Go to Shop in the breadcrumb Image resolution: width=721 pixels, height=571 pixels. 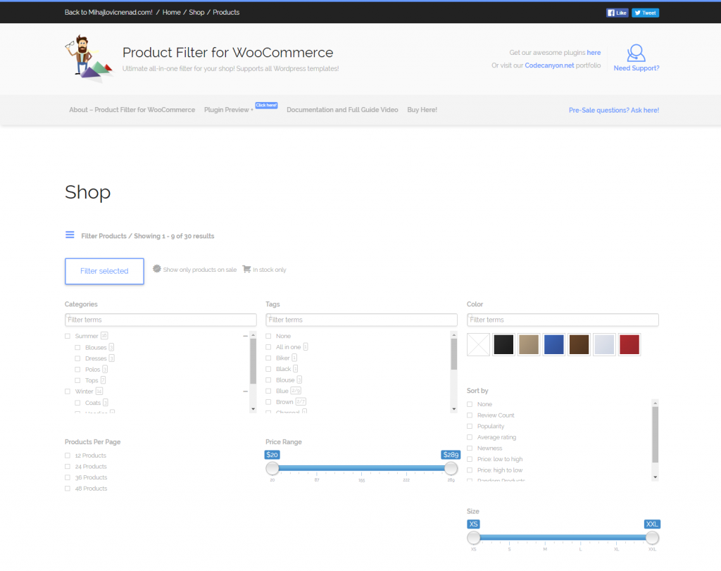tap(196, 13)
